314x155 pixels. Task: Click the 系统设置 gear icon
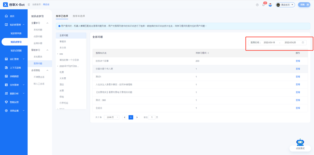6,111
